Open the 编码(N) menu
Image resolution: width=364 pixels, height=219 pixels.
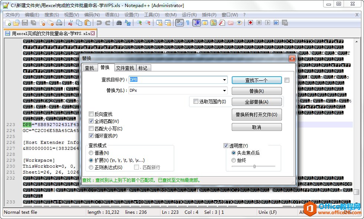pos(92,15)
